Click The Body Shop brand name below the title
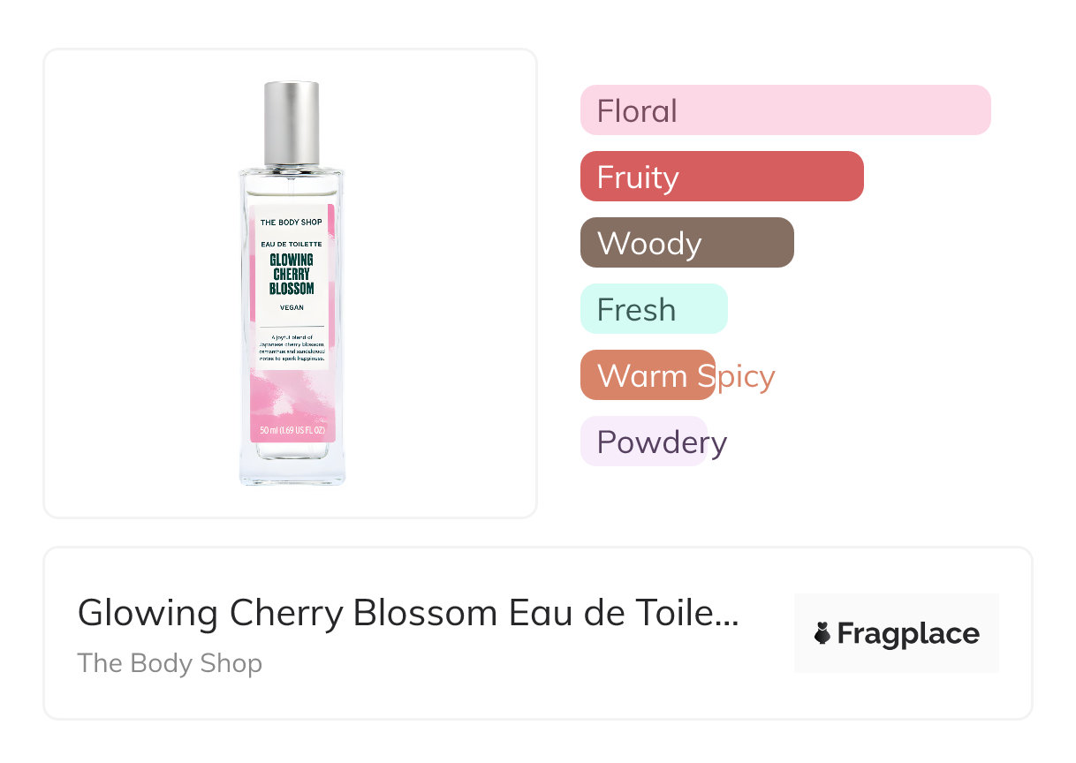 tap(170, 663)
